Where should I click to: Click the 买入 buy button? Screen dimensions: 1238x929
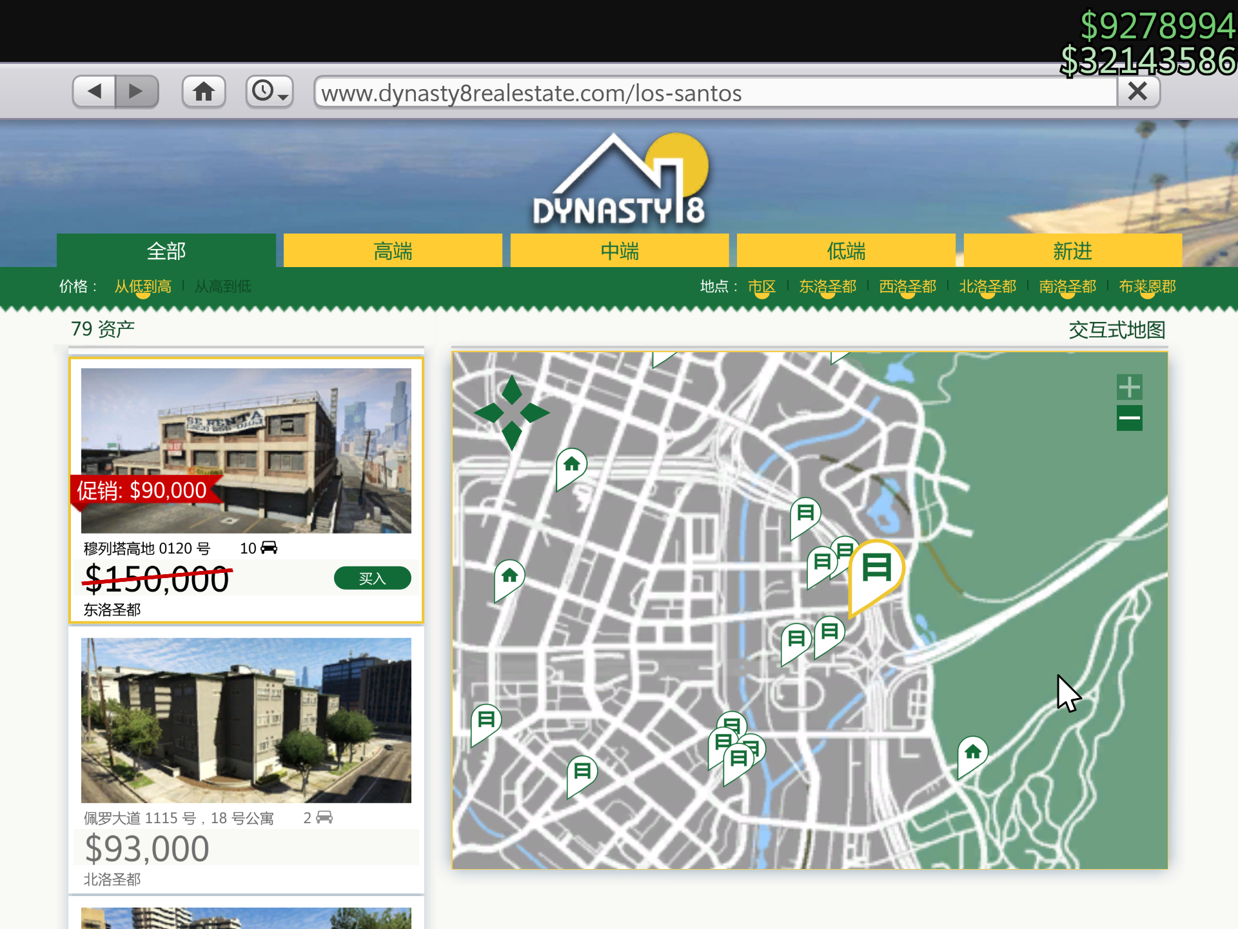tap(373, 578)
